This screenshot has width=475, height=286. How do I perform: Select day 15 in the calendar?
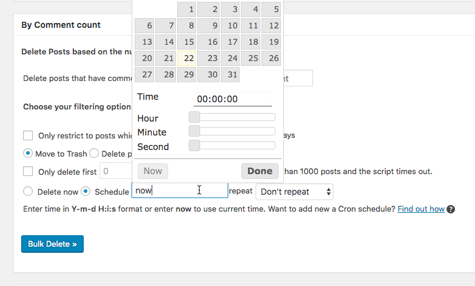[x=186, y=42]
